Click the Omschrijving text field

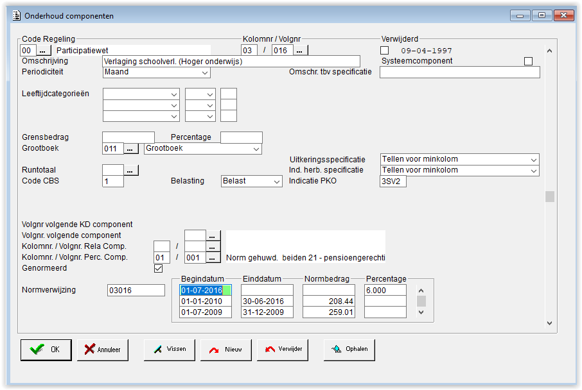click(x=231, y=62)
